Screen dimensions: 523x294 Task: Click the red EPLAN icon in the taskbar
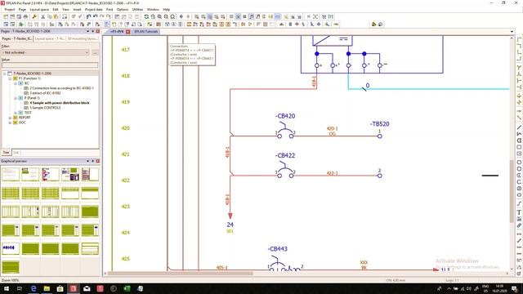tap(74, 288)
